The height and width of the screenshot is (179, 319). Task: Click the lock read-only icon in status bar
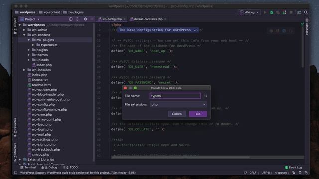294,173
